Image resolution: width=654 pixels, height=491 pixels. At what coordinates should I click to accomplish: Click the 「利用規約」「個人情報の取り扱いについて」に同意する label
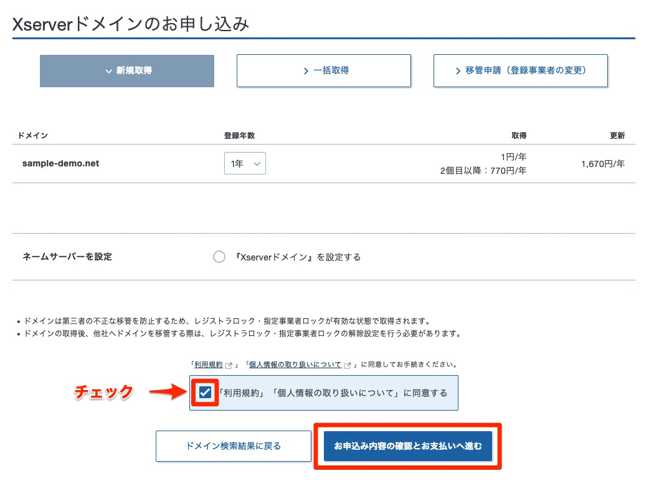pyautogui.click(x=333, y=393)
